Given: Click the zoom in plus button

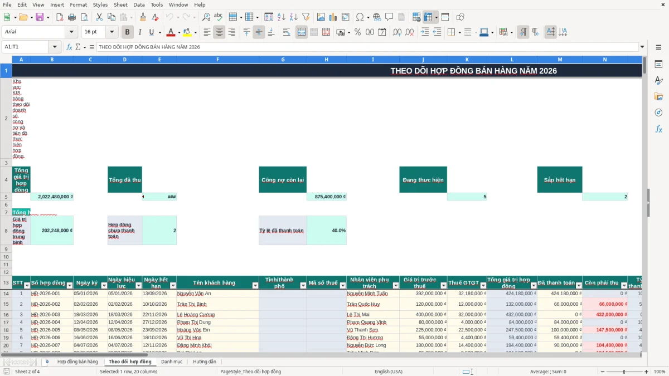Looking at the screenshot, I should pyautogui.click(x=646, y=372).
